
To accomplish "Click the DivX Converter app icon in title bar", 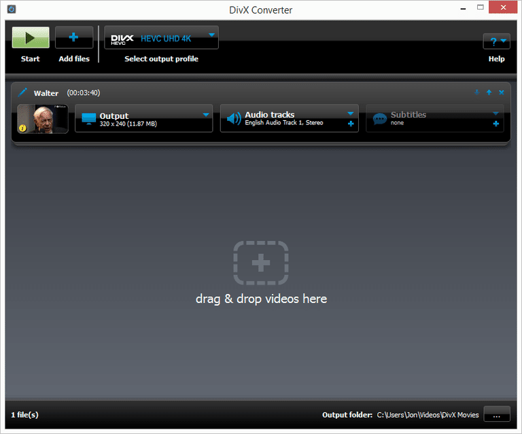I will tap(12, 10).
